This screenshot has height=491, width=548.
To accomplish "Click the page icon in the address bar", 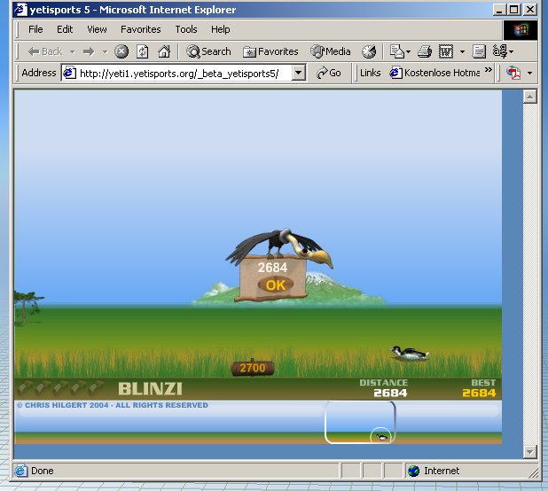I will [x=69, y=73].
